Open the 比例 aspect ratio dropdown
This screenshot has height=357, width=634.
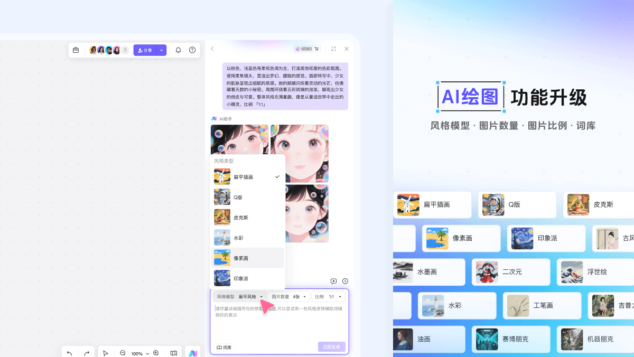[328, 297]
